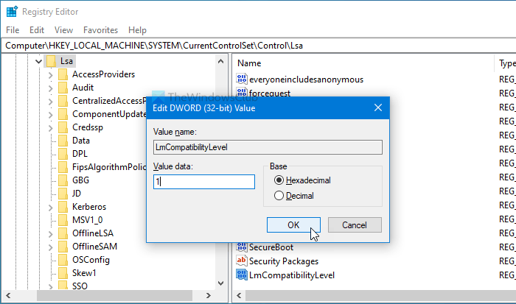Select the Hexadecimal base radio button
The height and width of the screenshot is (304, 516).
279,180
